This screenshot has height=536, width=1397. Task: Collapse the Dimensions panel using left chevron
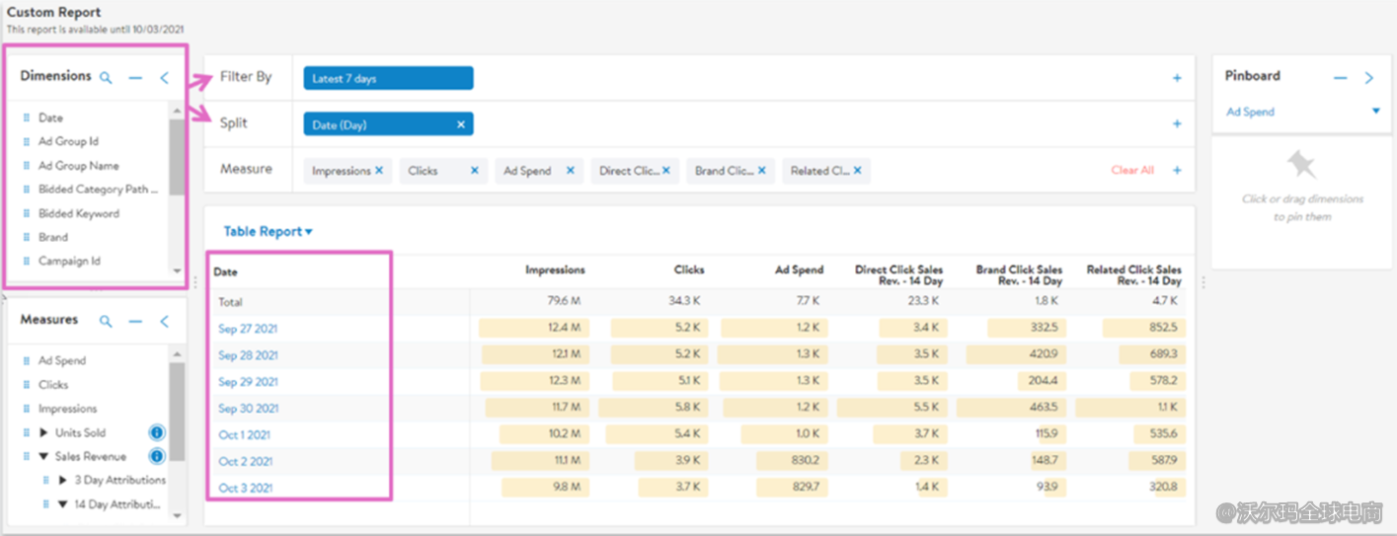[164, 77]
